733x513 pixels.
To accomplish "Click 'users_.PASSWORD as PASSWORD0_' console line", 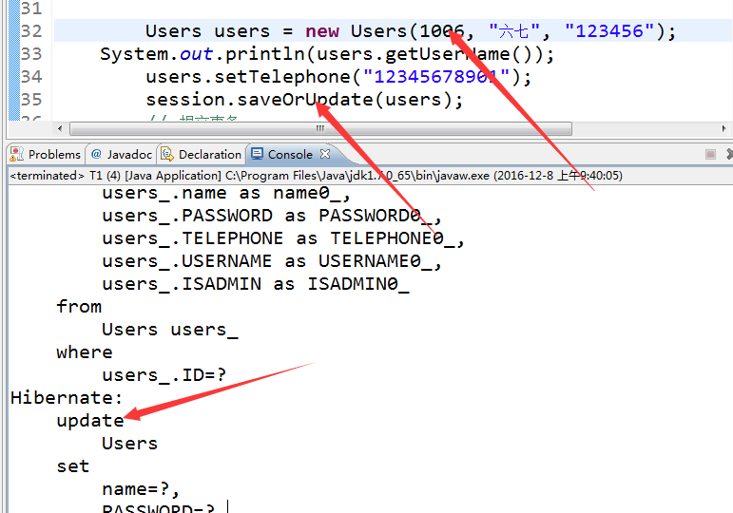I will pos(272,216).
